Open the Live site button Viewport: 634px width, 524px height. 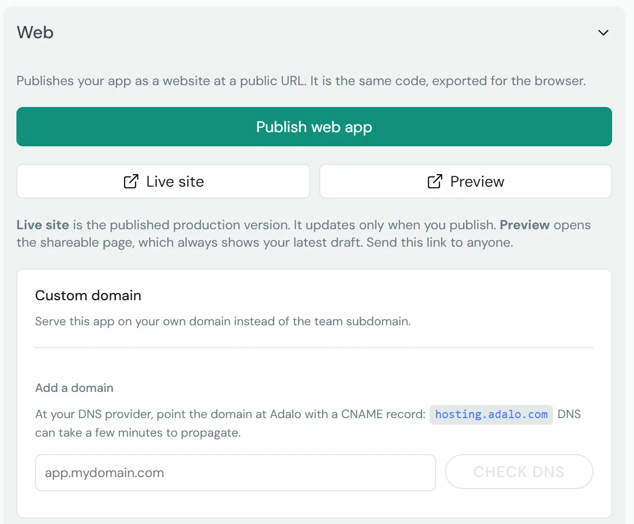click(x=163, y=181)
